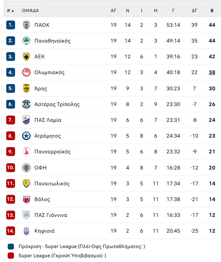Click the blue Πρόκριση legend color swatch
This screenshot has height=262, width=221.
pyautogui.click(x=11, y=247)
